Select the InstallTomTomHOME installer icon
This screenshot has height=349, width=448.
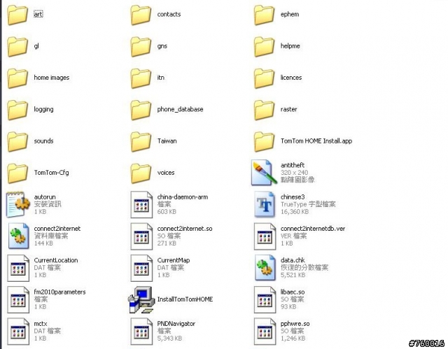(141, 299)
